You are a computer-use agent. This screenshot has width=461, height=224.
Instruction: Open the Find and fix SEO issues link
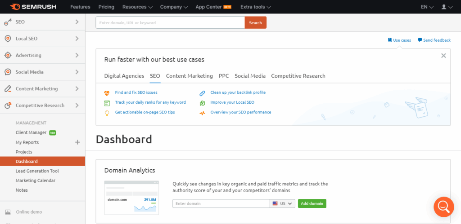136,92
